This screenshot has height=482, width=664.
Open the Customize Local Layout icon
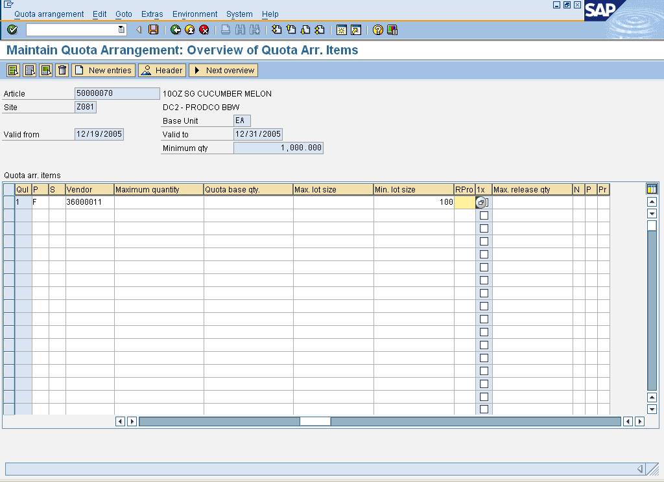(392, 30)
